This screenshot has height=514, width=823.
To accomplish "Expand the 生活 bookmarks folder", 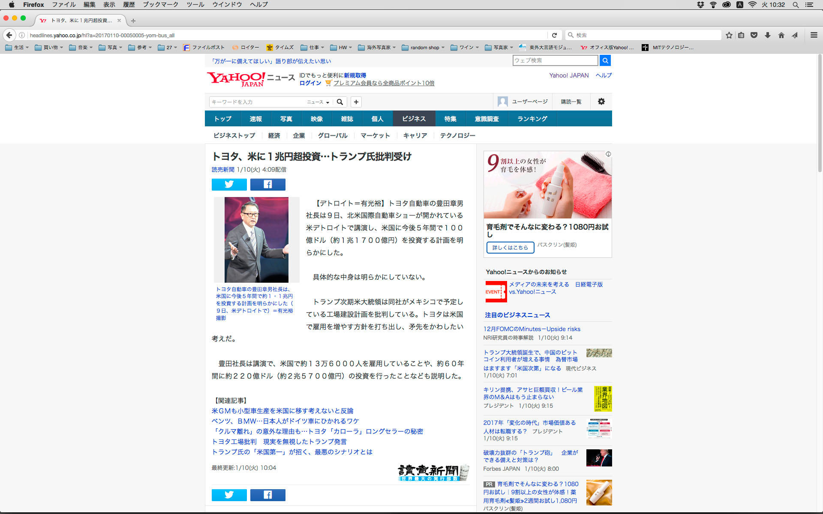I will 17,48.
